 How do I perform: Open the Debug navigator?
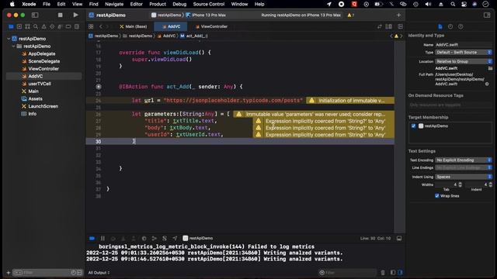click(60, 26)
